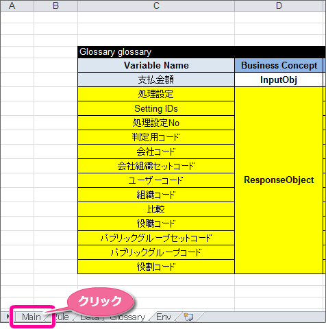Click the insert new worksheet icon
The height and width of the screenshot is (329, 326).
click(x=188, y=317)
